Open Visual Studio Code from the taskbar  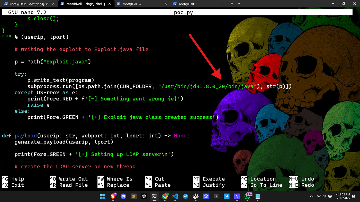175,197
